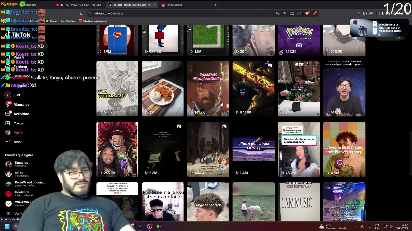
Task: Click the share page icon in address bar
Action: (299, 13)
